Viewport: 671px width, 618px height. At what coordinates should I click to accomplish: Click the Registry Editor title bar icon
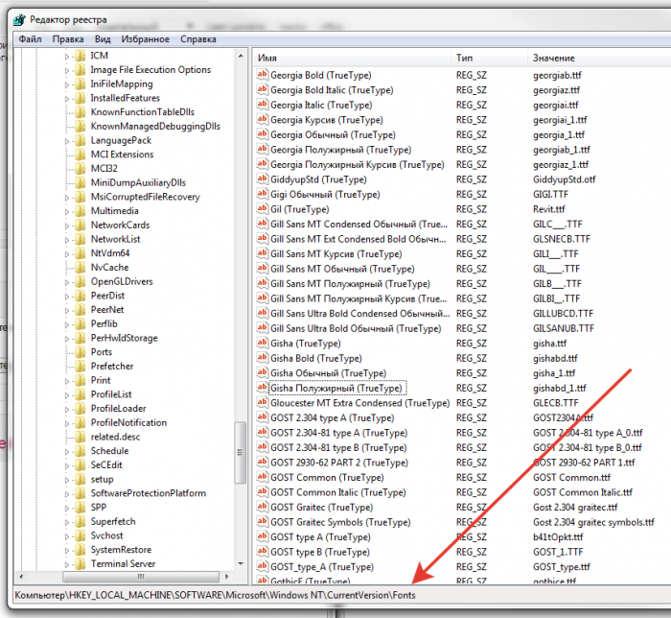(x=19, y=20)
